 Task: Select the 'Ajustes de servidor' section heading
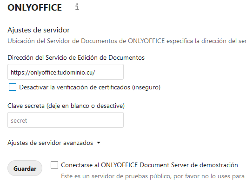click(x=39, y=30)
